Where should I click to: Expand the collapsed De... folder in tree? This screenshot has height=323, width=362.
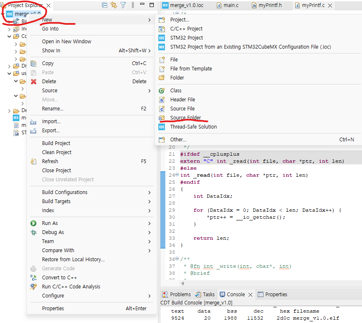(9, 111)
